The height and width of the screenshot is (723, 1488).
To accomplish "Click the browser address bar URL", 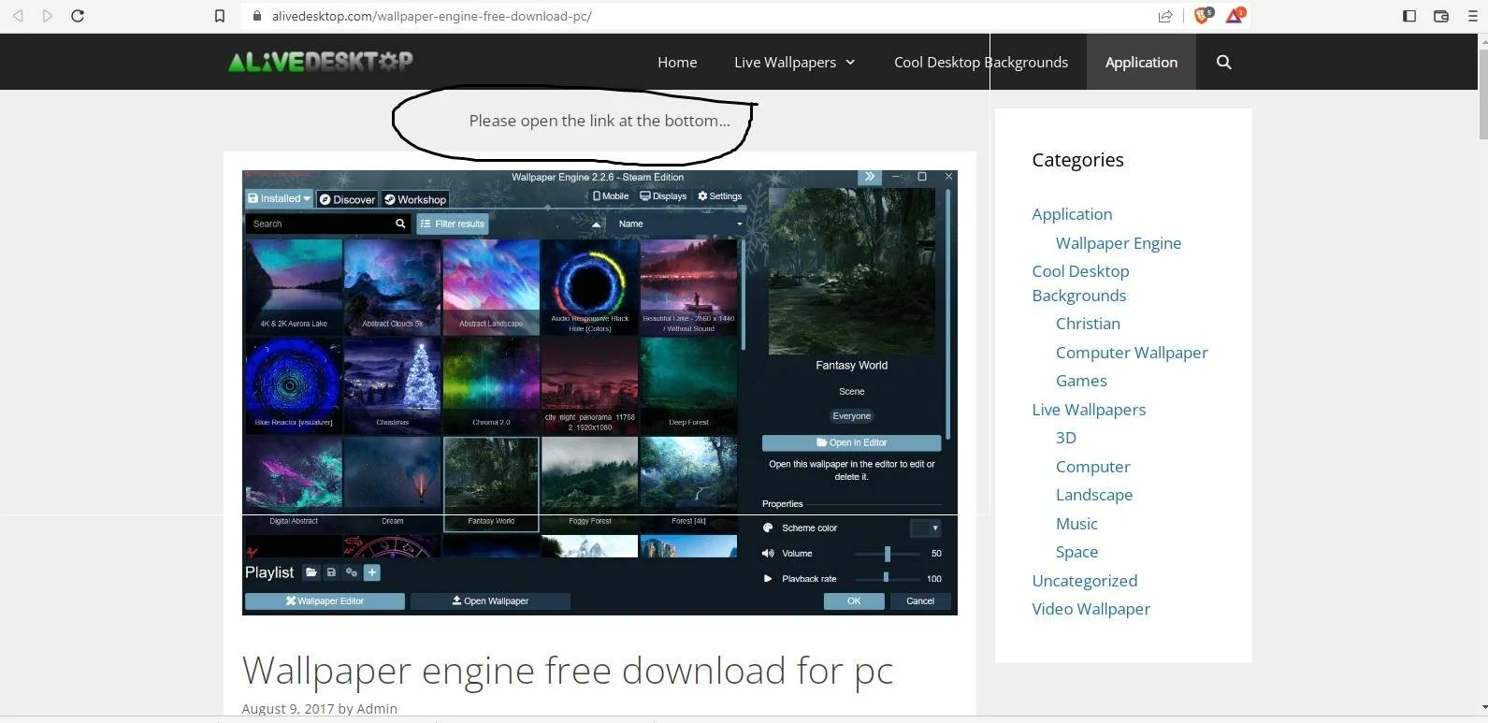I will (x=431, y=16).
